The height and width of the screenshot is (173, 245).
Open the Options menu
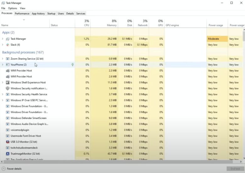coord(13,8)
